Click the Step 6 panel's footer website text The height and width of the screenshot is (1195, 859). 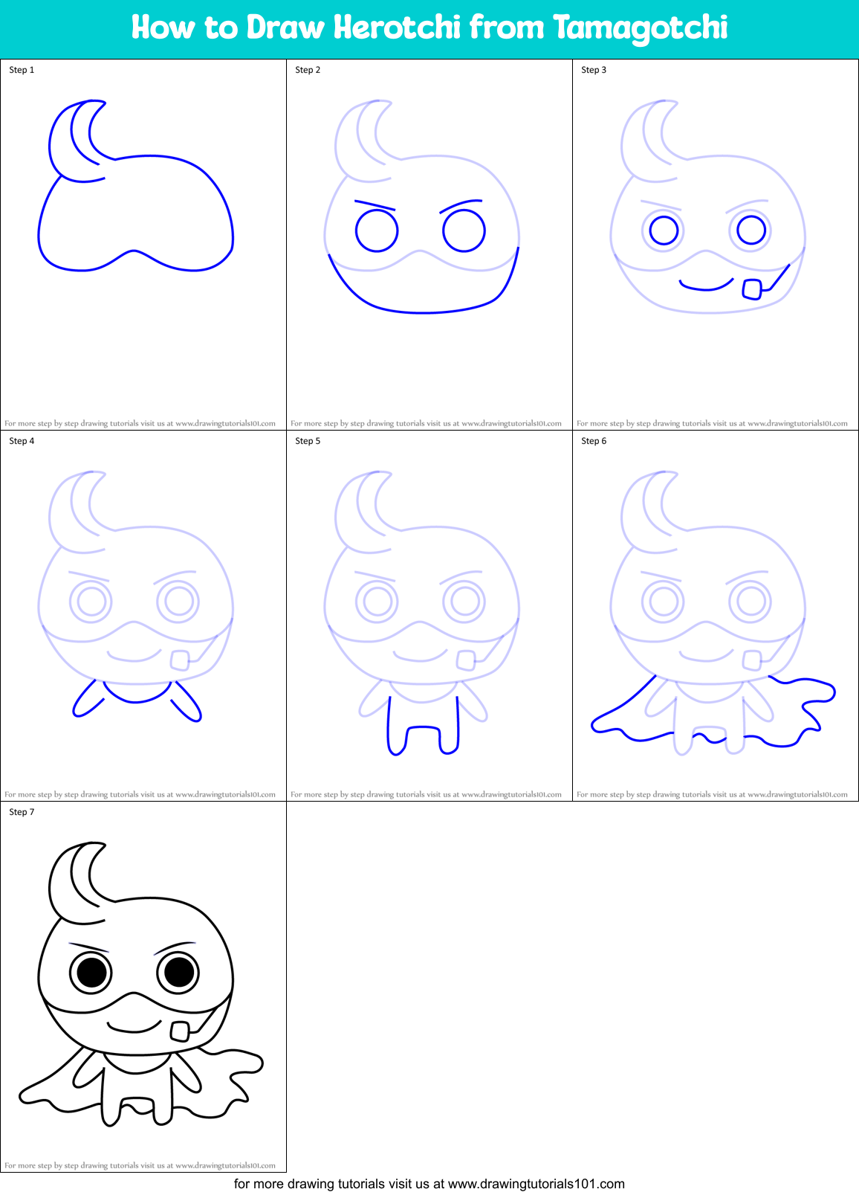pyautogui.click(x=712, y=794)
